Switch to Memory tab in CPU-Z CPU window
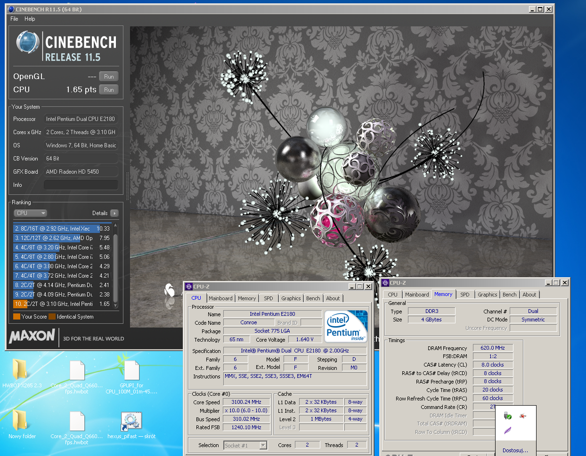 pyautogui.click(x=247, y=298)
